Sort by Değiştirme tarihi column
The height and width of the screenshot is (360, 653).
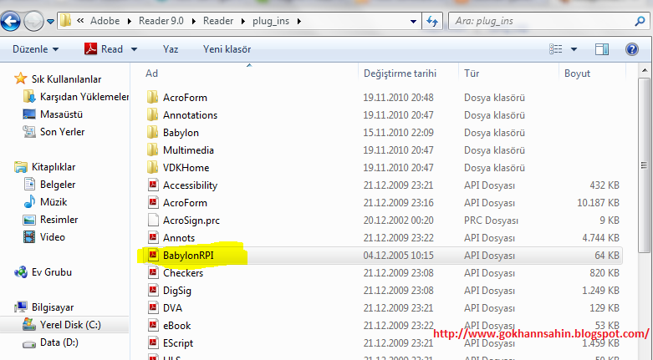pos(400,74)
